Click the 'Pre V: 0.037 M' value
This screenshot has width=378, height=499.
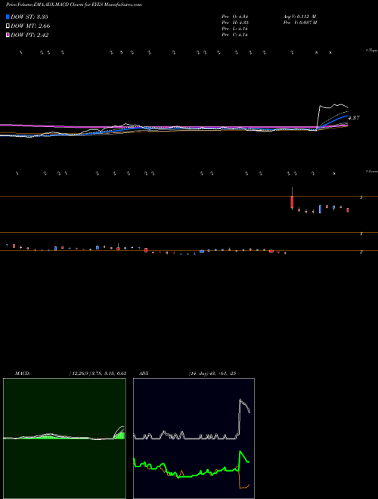coord(300,23)
